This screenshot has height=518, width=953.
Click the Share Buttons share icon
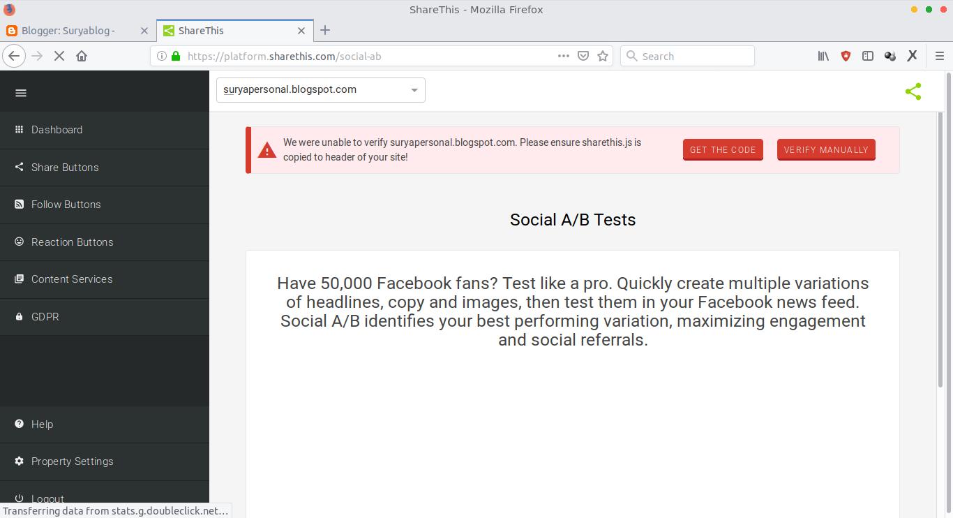pos(19,167)
